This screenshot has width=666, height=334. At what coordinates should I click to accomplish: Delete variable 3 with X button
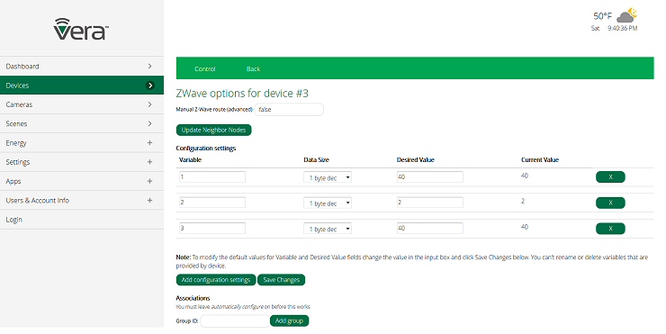[610, 229]
